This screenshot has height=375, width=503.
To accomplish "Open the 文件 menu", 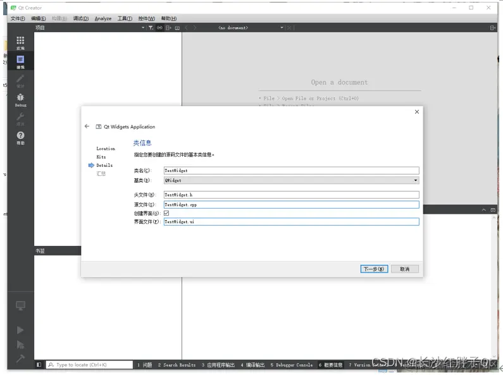I will [18, 18].
